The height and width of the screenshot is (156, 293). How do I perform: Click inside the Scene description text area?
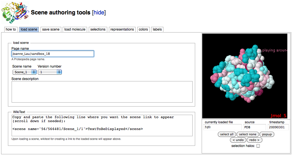102,92
